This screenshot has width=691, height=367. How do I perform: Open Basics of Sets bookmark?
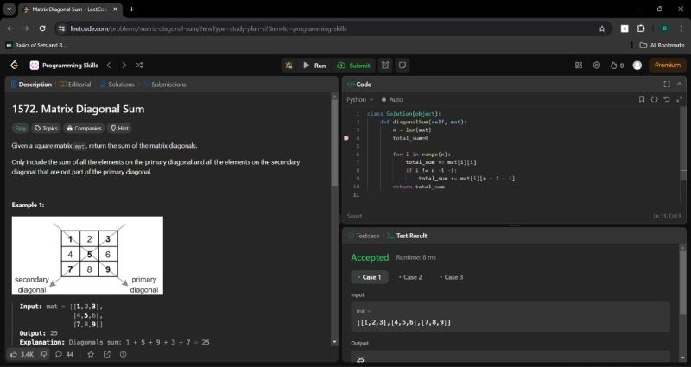coord(36,45)
